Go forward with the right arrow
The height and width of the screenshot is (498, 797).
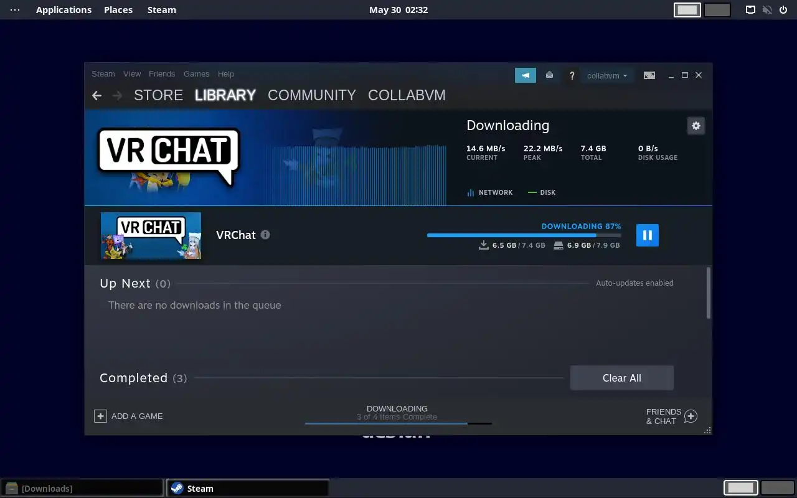click(117, 95)
